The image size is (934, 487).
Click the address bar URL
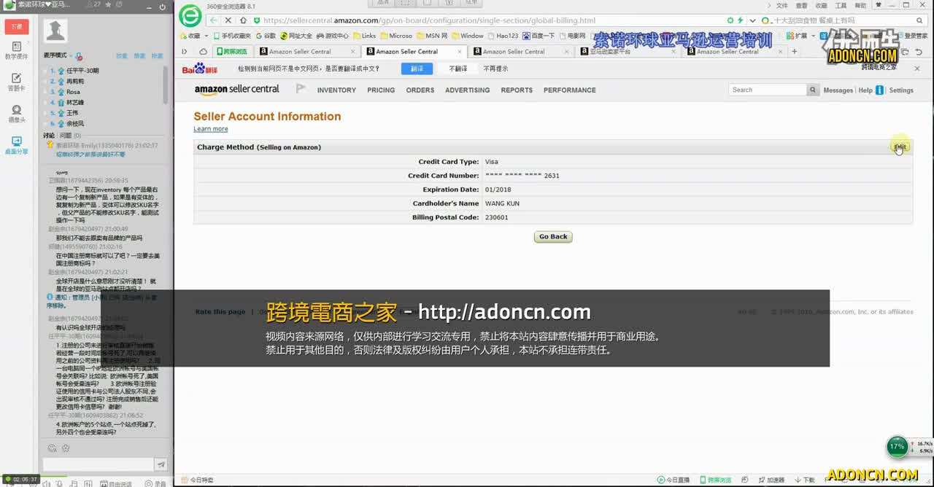click(x=429, y=20)
